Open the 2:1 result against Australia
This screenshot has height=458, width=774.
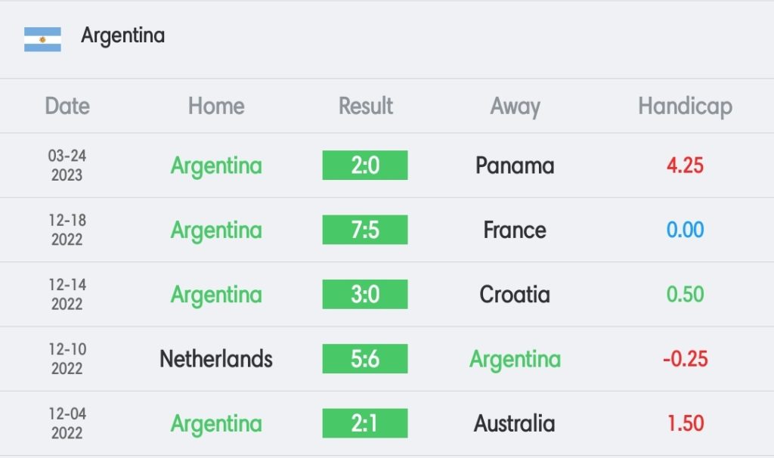(x=365, y=423)
